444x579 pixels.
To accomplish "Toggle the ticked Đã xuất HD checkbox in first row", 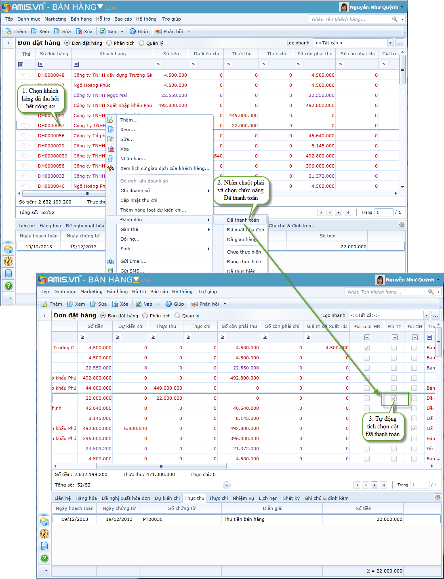I will [x=367, y=348].
